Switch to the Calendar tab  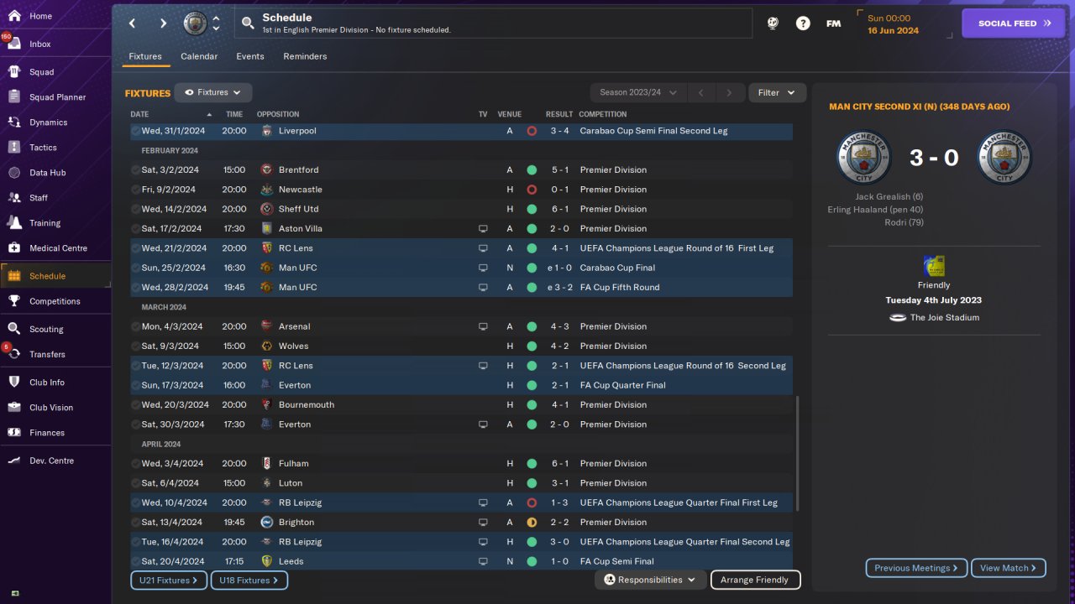tap(199, 56)
